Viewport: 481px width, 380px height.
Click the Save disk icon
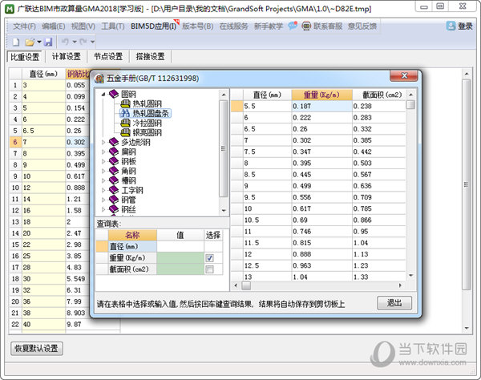point(48,42)
